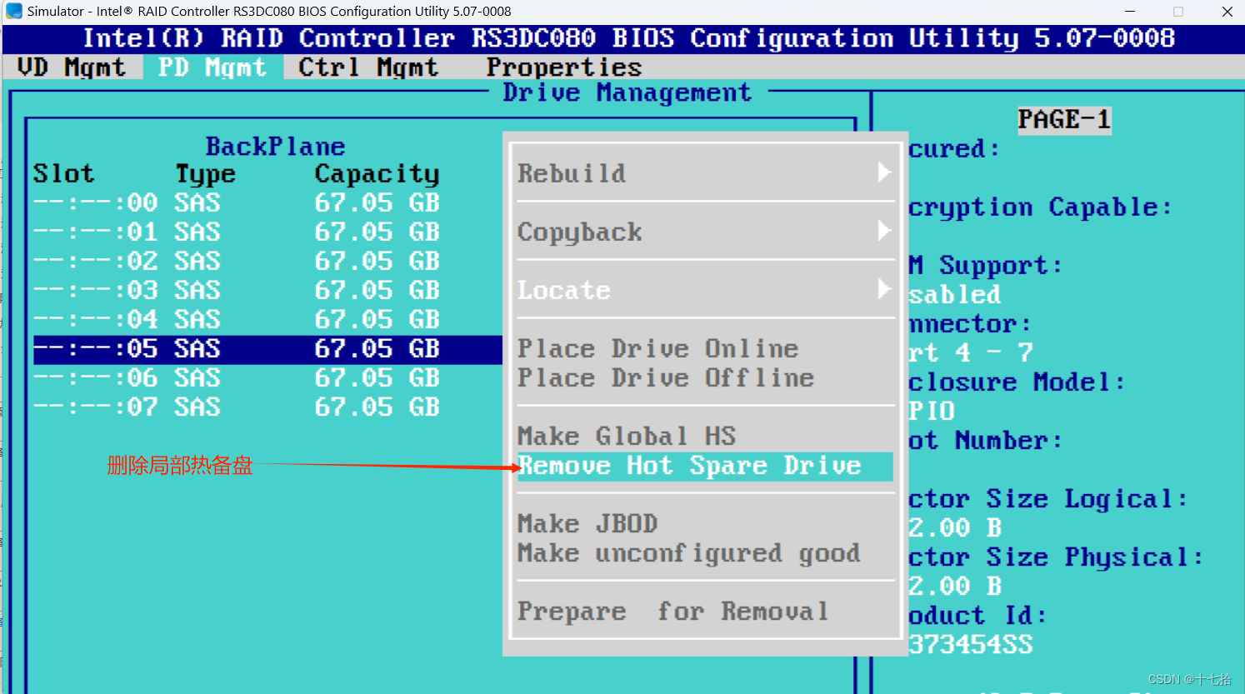
Task: Select drive in slot 02
Action: click(x=267, y=261)
